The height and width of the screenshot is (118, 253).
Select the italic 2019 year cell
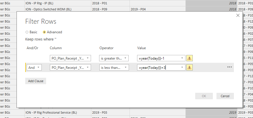coord(211,113)
